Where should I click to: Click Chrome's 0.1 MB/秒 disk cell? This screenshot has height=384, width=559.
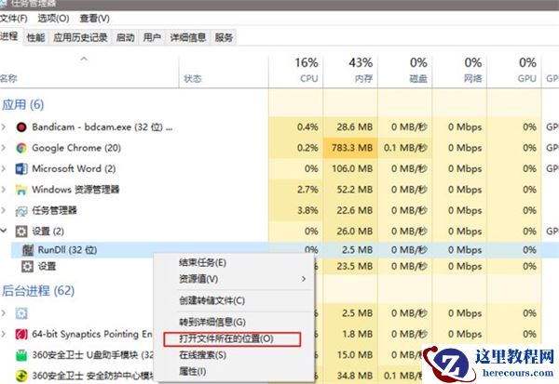(405, 148)
